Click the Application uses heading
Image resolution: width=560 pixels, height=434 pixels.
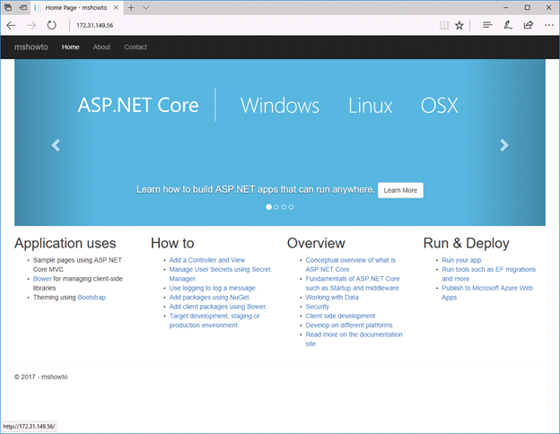(65, 243)
